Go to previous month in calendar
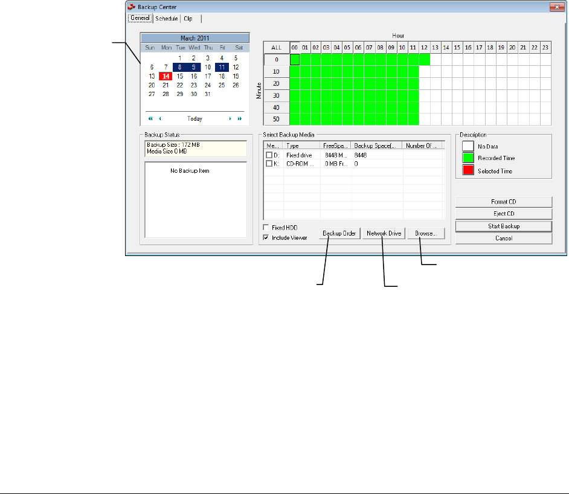569x494 pixels. (159, 119)
